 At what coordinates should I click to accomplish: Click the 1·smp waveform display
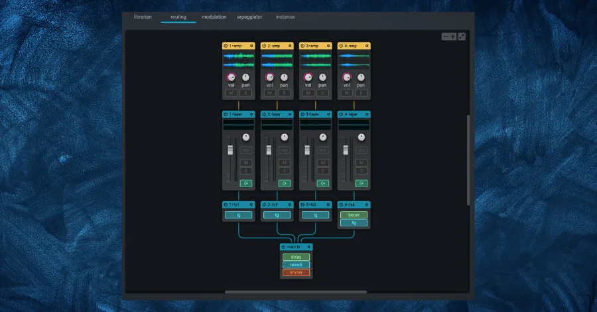tap(239, 60)
